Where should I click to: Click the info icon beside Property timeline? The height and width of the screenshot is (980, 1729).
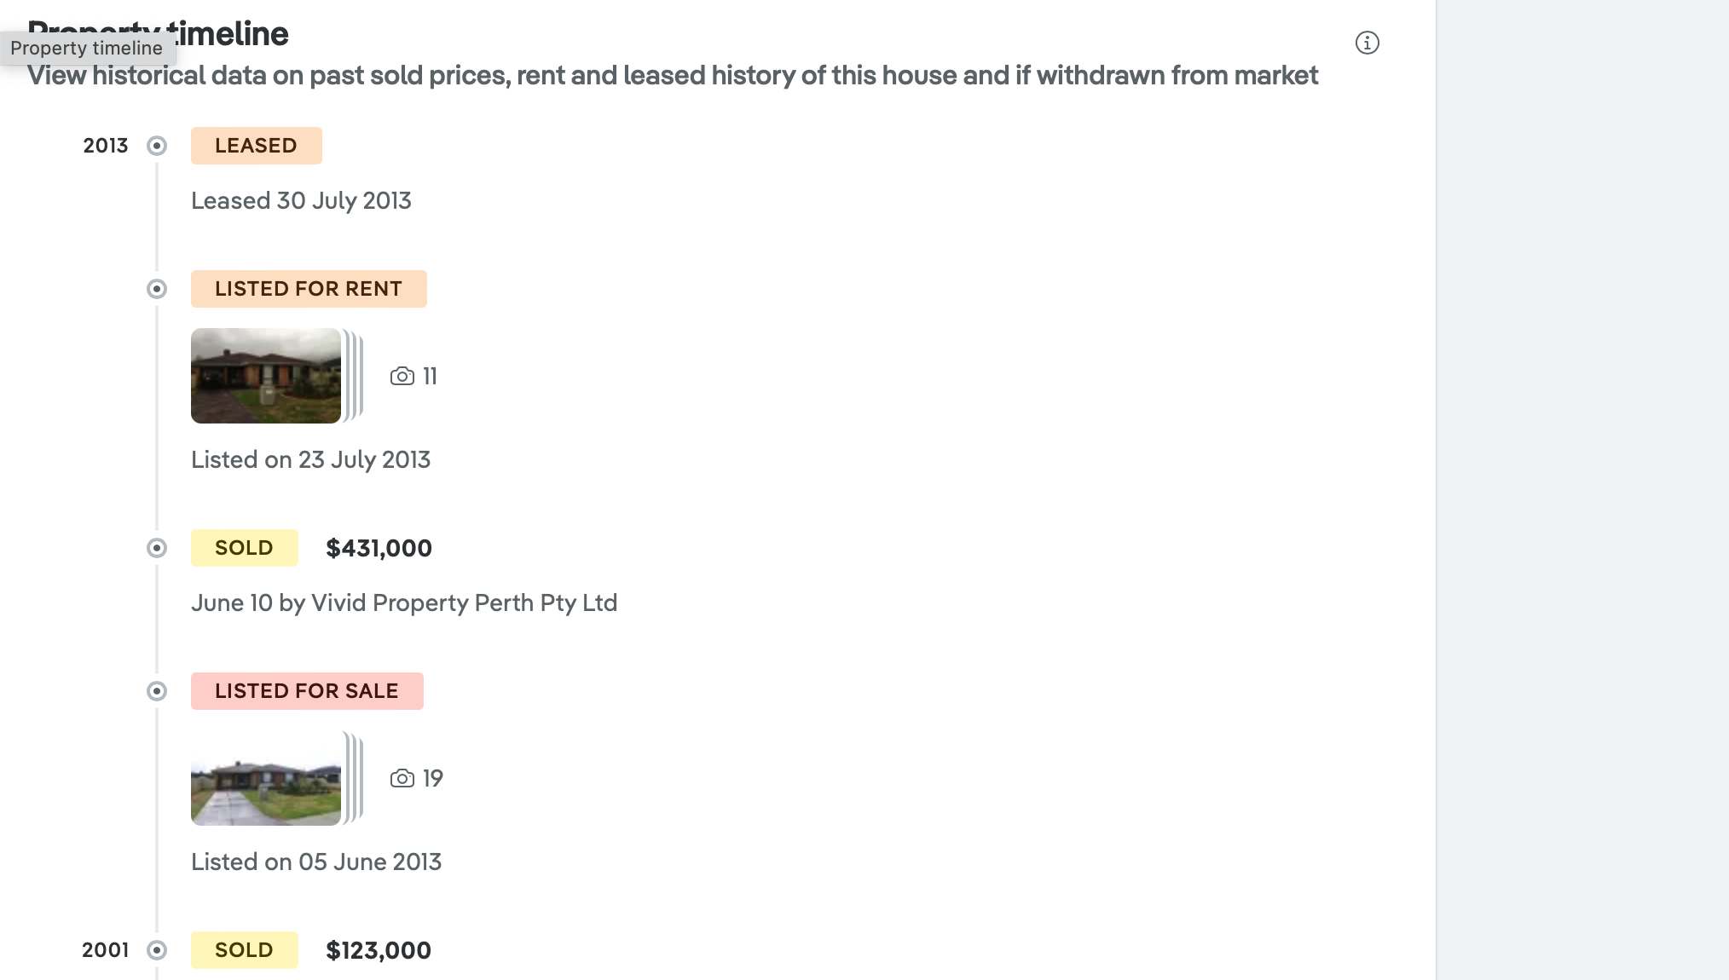[1367, 43]
